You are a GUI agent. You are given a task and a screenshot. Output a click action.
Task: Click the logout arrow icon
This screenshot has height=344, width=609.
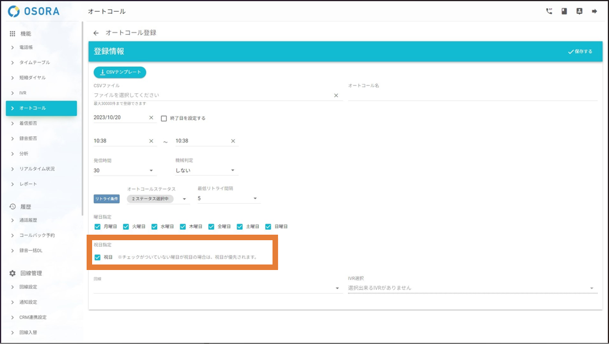click(594, 11)
